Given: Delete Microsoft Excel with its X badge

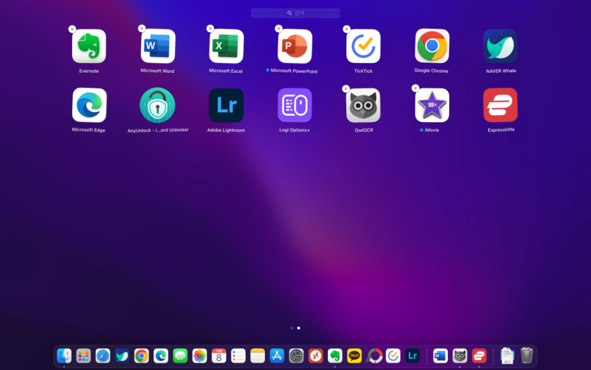Looking at the screenshot, I should coord(210,29).
